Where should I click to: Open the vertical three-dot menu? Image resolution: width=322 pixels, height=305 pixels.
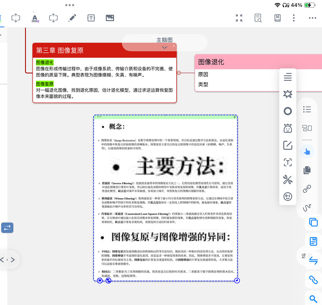point(294,18)
